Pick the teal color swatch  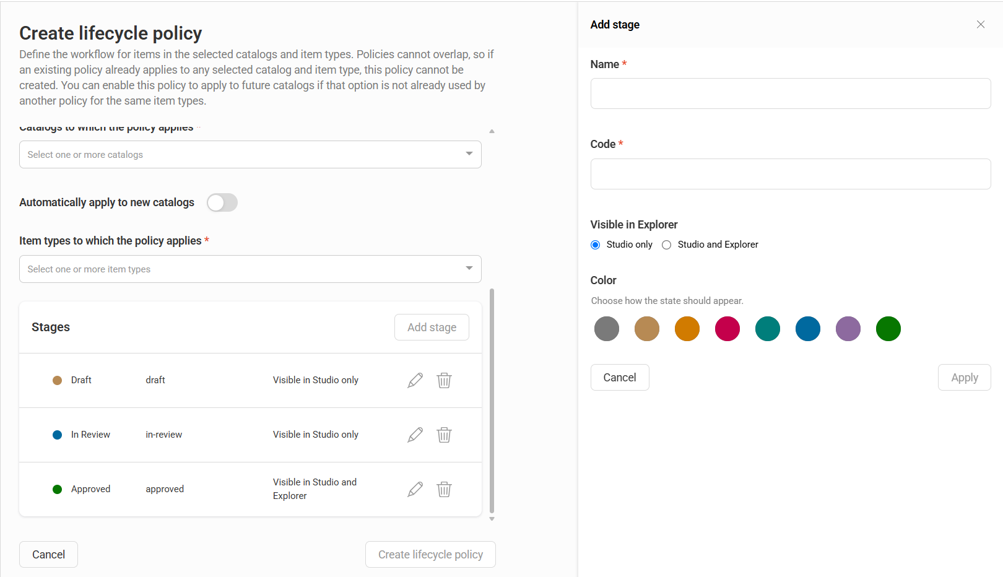coord(768,329)
